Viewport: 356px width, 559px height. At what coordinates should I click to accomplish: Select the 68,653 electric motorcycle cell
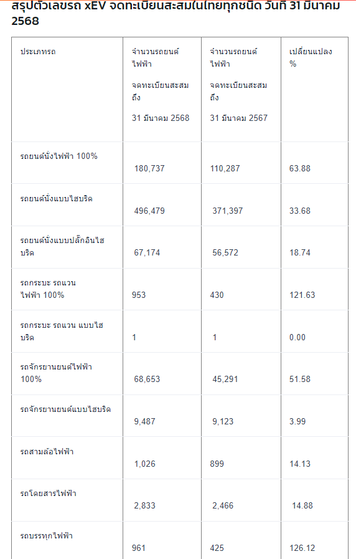pyautogui.click(x=147, y=379)
